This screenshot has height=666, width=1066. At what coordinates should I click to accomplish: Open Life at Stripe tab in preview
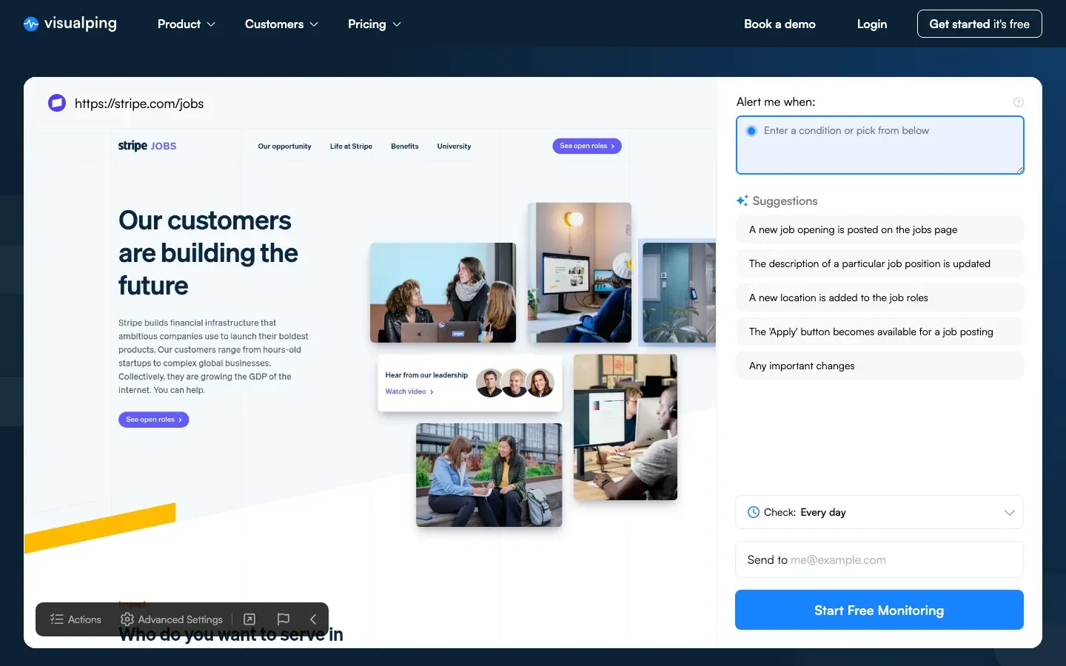351,146
